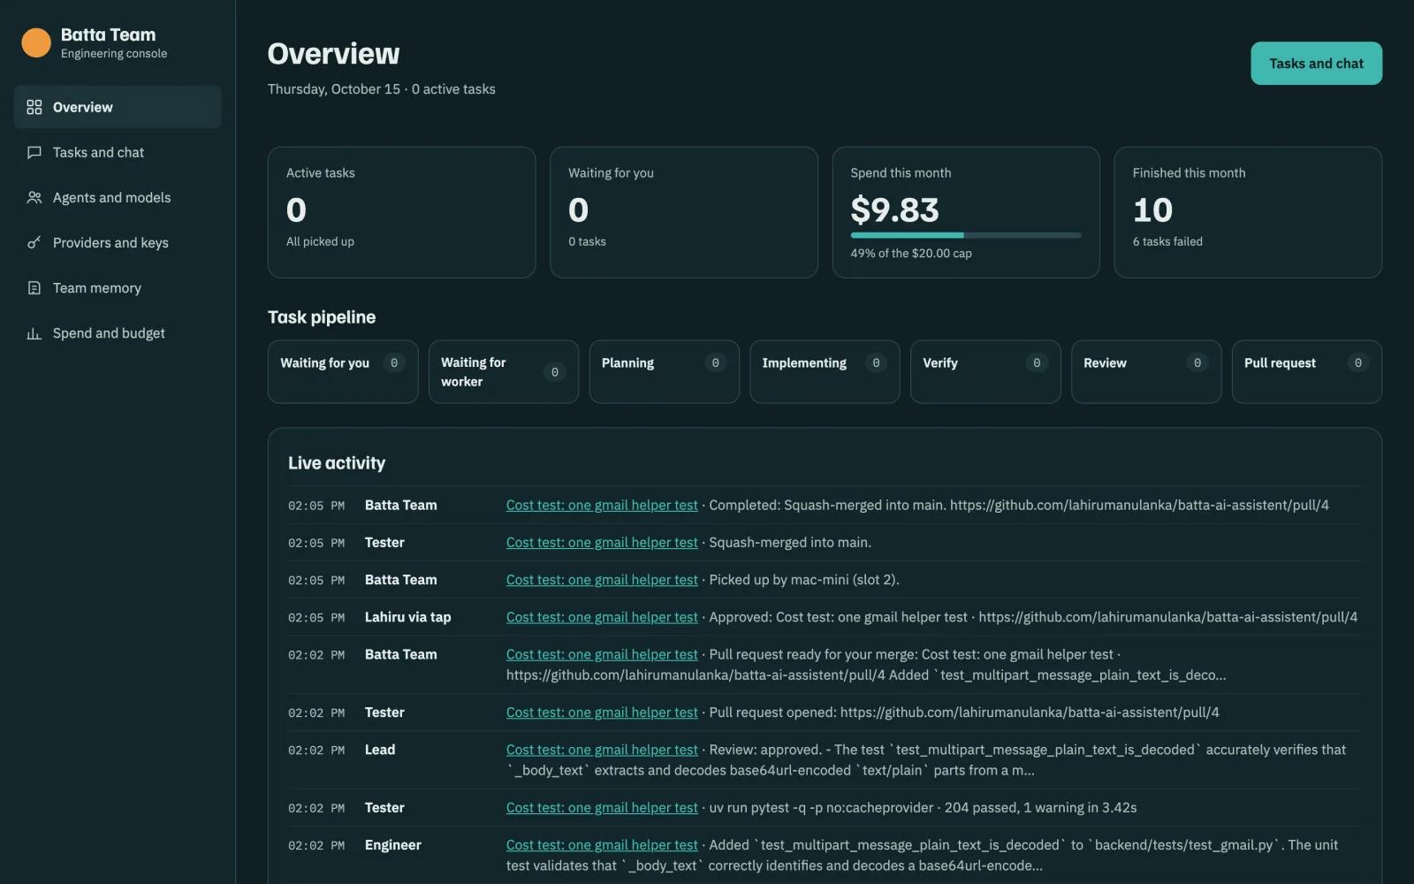Go to Tasks and chat in sidebar

point(118,152)
